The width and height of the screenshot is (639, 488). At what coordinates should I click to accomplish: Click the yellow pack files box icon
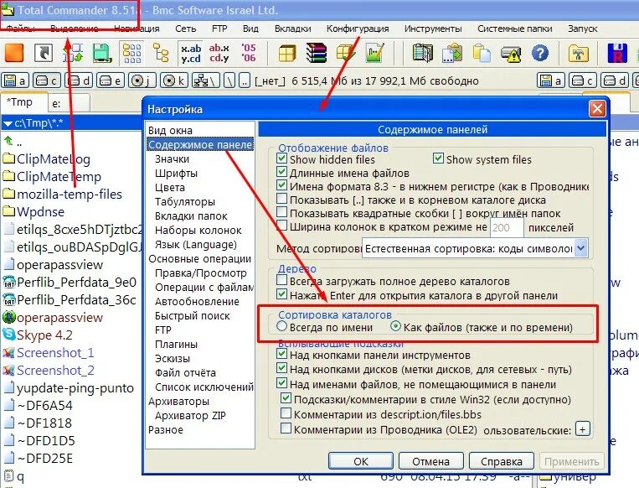pos(287,53)
